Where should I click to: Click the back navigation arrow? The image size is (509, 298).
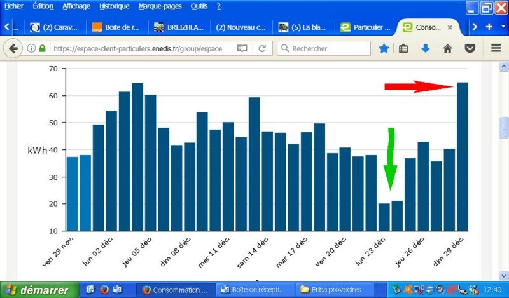coord(13,48)
